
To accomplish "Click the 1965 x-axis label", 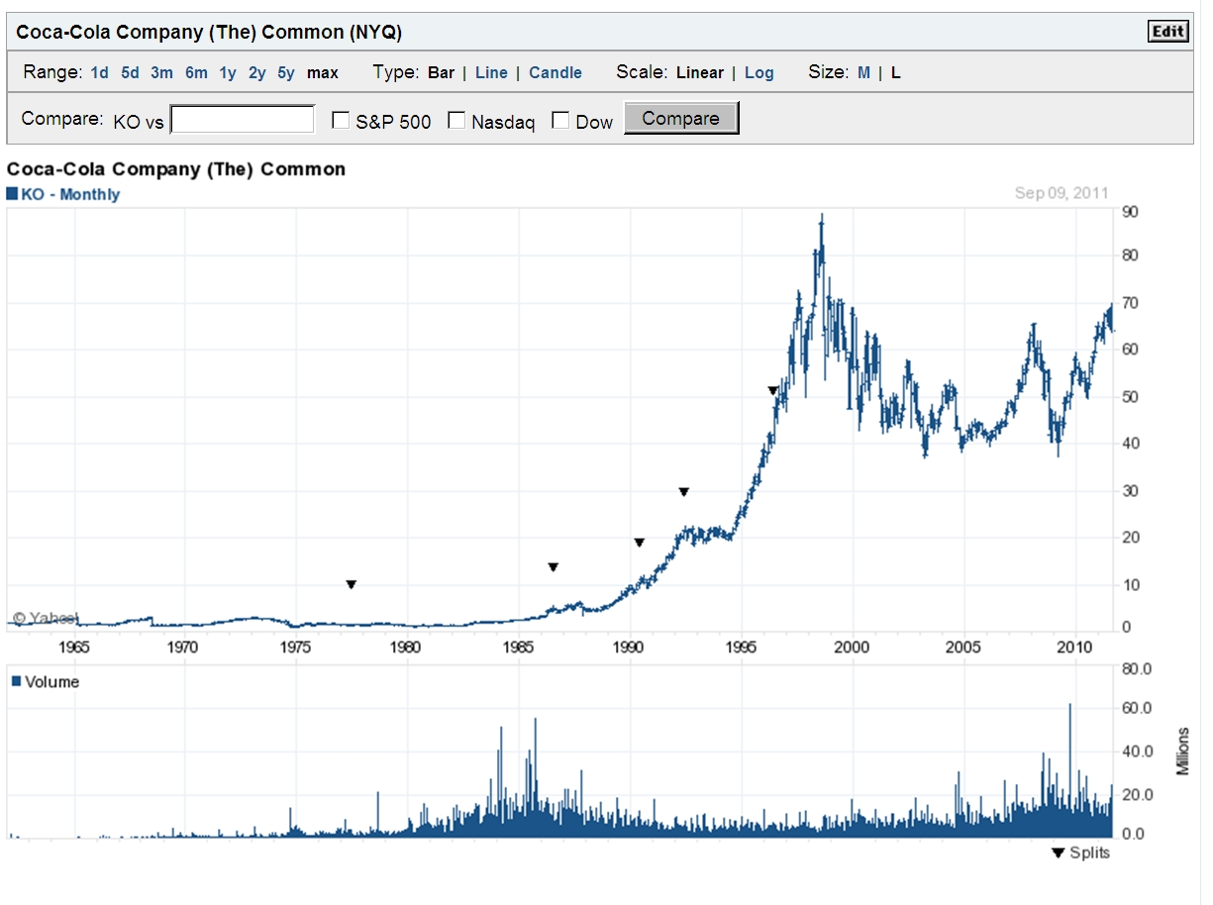I will tap(75, 647).
